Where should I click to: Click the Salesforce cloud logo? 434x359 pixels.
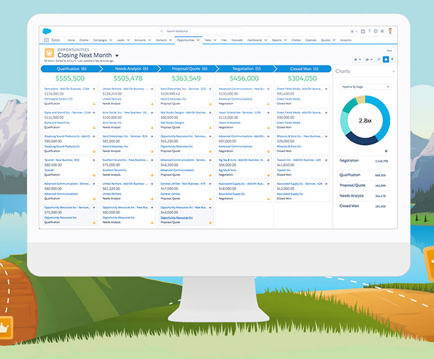click(47, 31)
